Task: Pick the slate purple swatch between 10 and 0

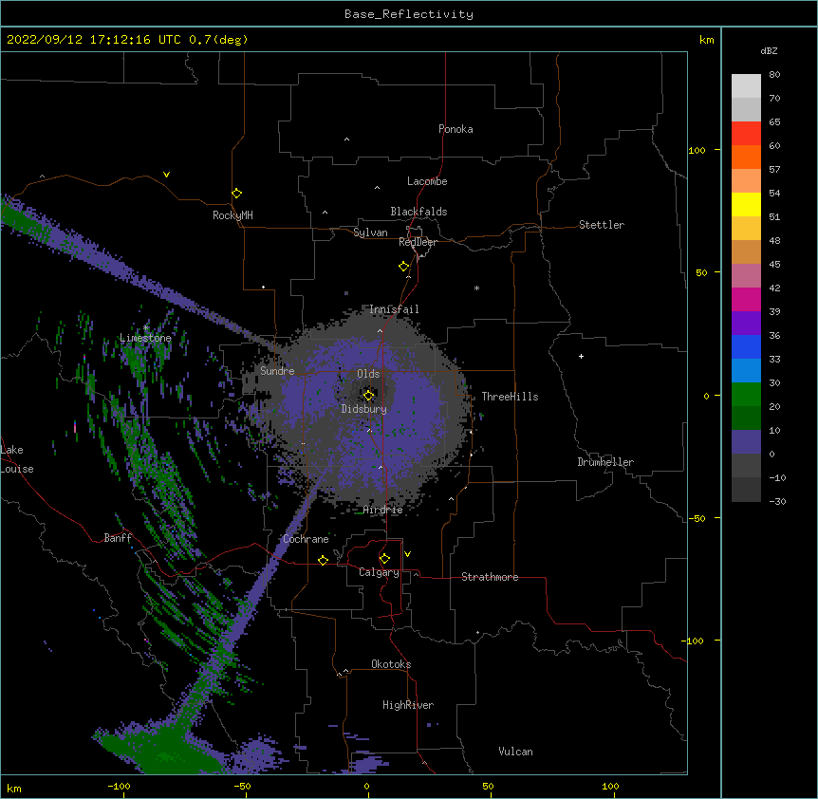Action: tap(746, 442)
